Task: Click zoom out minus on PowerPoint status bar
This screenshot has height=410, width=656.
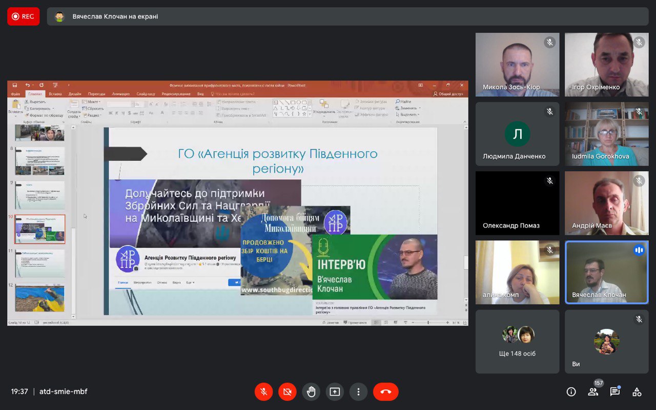Action: click(x=413, y=322)
